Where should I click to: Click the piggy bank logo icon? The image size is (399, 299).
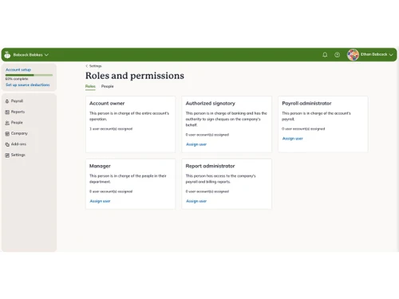(7, 54)
